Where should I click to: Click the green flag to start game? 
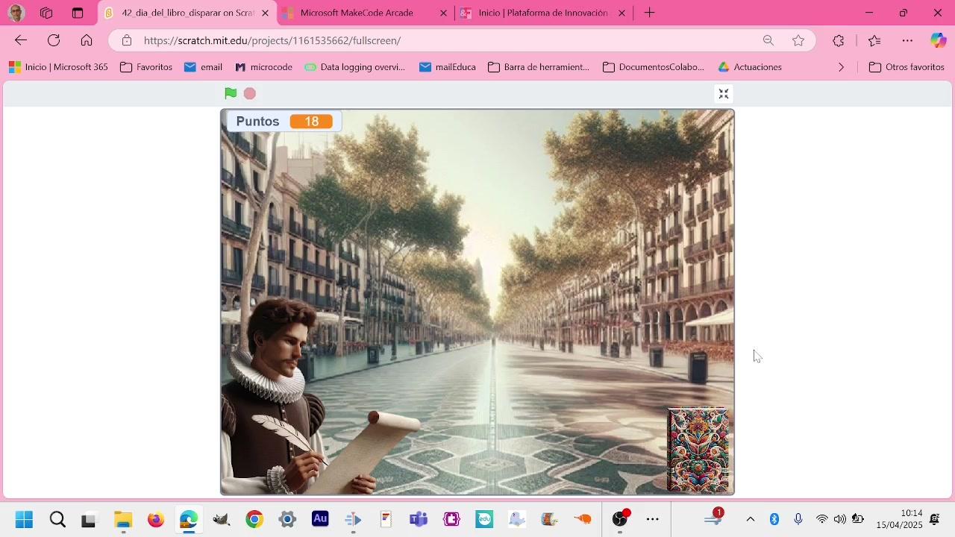(231, 93)
